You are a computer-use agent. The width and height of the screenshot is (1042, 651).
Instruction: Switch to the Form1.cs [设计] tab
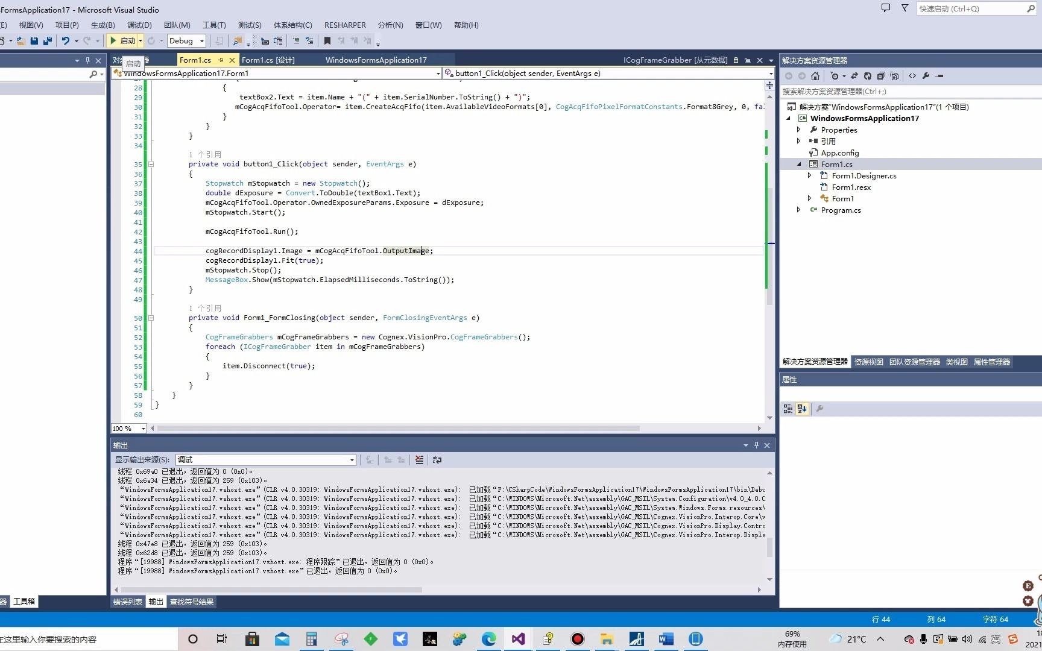click(x=268, y=60)
